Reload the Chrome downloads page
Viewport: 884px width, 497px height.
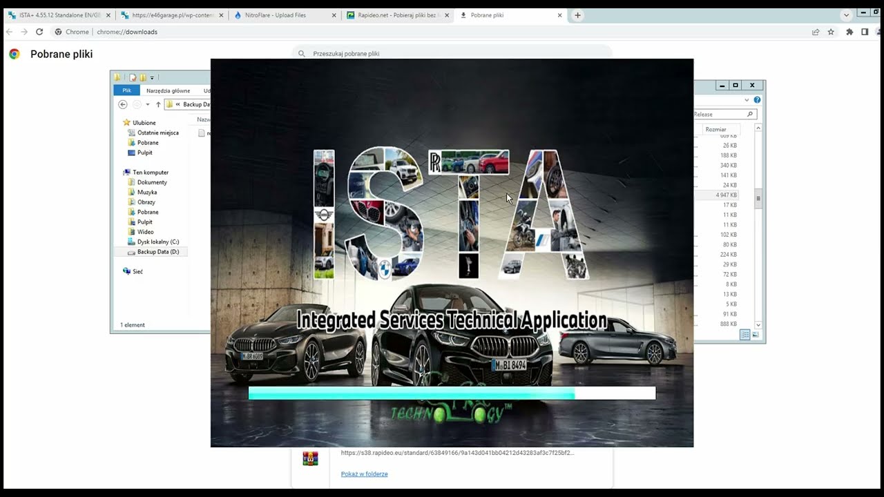tap(39, 32)
